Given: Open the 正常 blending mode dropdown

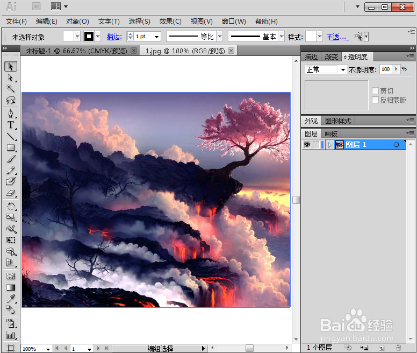Looking at the screenshot, I should pyautogui.click(x=343, y=70).
